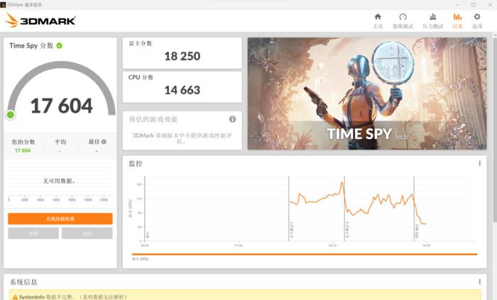Open the Benchmarks gauge icon tab

403,17
